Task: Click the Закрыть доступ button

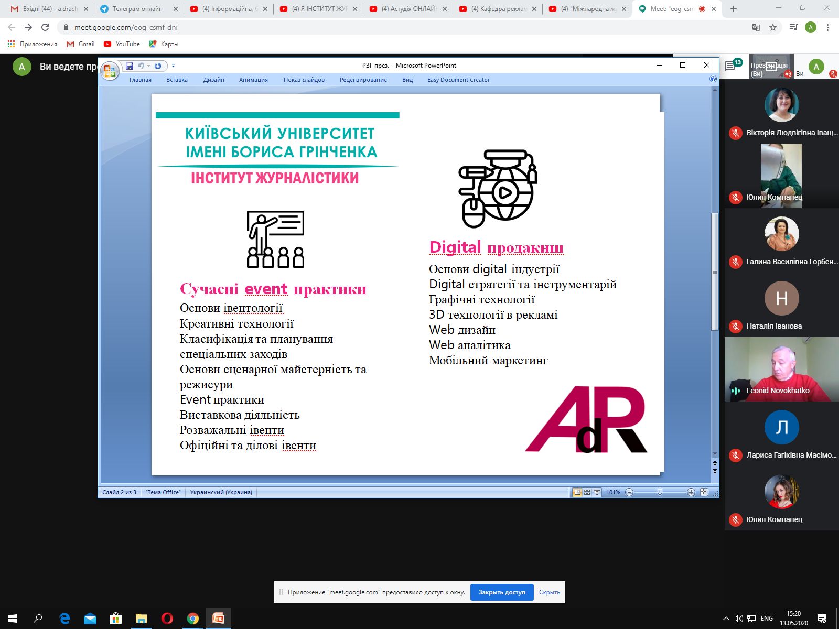Action: click(501, 592)
